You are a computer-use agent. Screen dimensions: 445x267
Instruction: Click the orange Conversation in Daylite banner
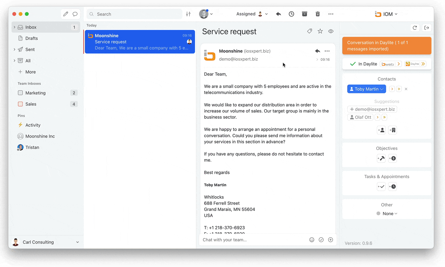pyautogui.click(x=387, y=46)
